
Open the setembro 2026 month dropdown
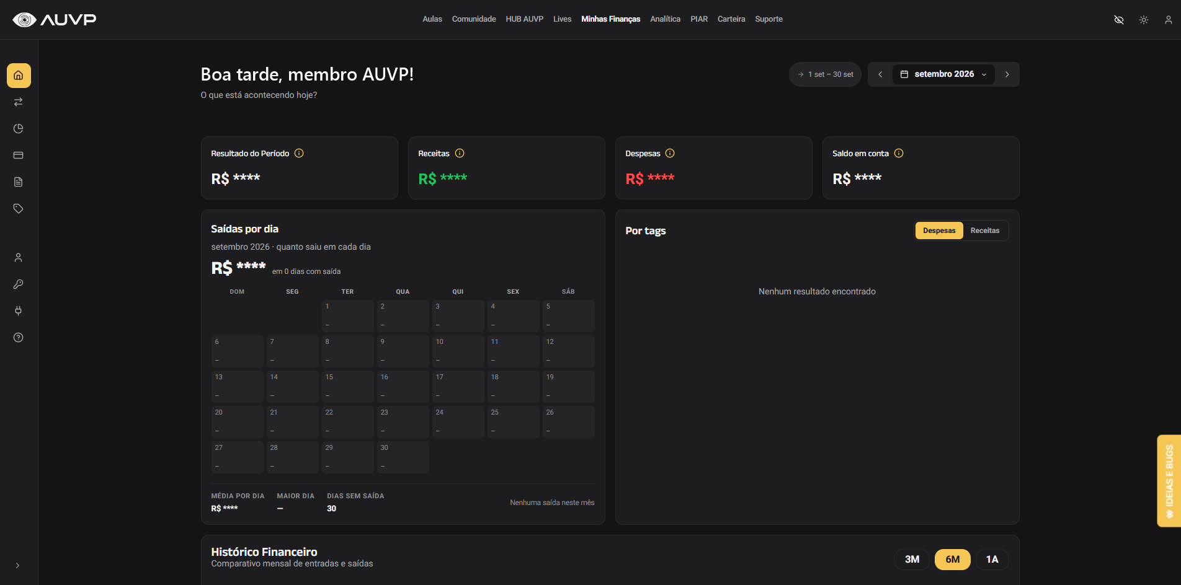point(943,74)
